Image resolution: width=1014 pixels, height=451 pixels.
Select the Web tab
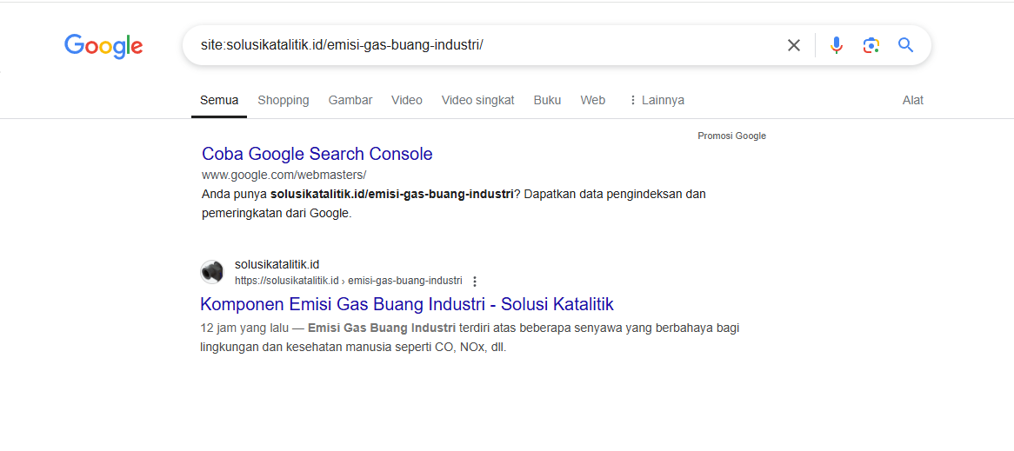pos(593,100)
